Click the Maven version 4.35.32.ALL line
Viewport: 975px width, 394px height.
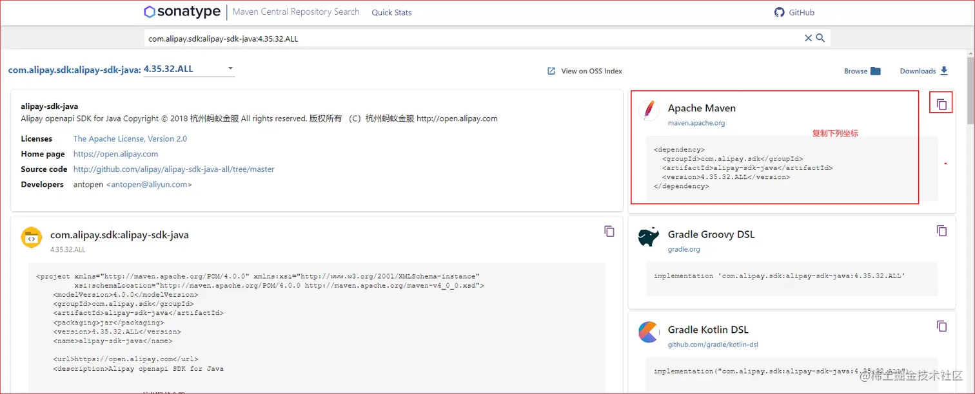[x=726, y=177]
